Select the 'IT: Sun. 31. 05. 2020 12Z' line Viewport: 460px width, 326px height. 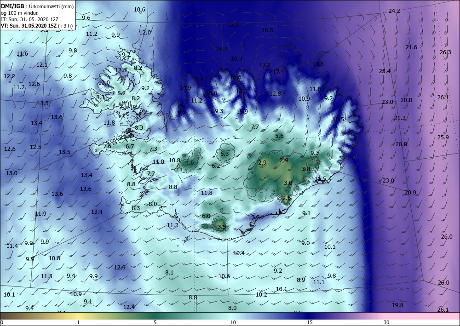[29, 19]
